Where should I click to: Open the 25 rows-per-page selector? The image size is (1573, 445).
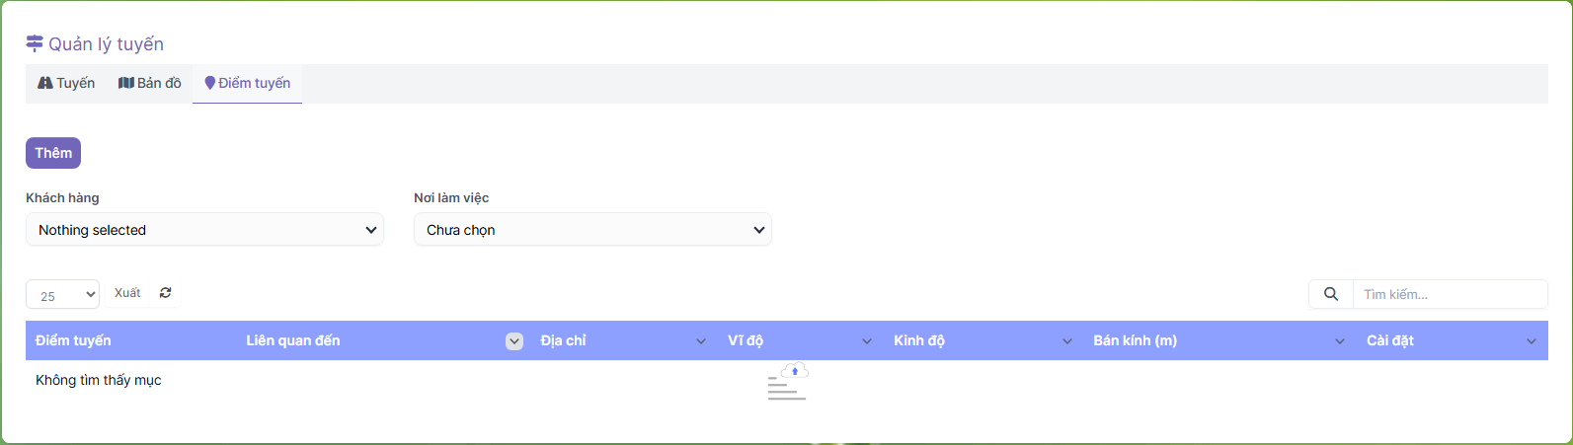pos(62,295)
